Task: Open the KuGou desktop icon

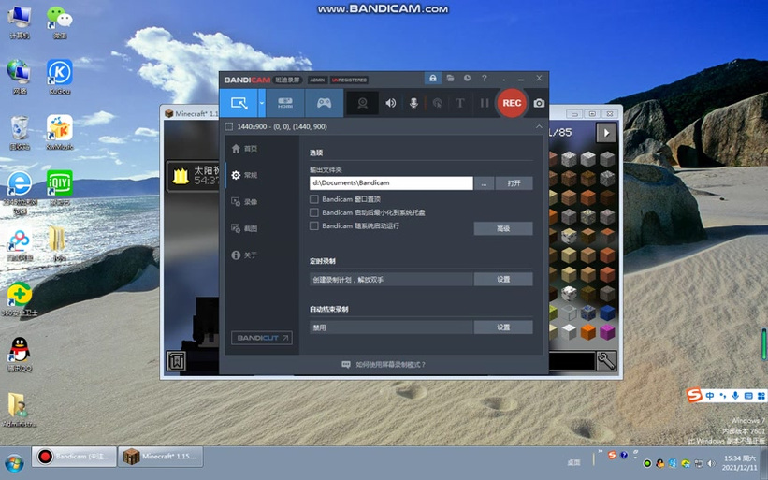Action: pyautogui.click(x=60, y=77)
